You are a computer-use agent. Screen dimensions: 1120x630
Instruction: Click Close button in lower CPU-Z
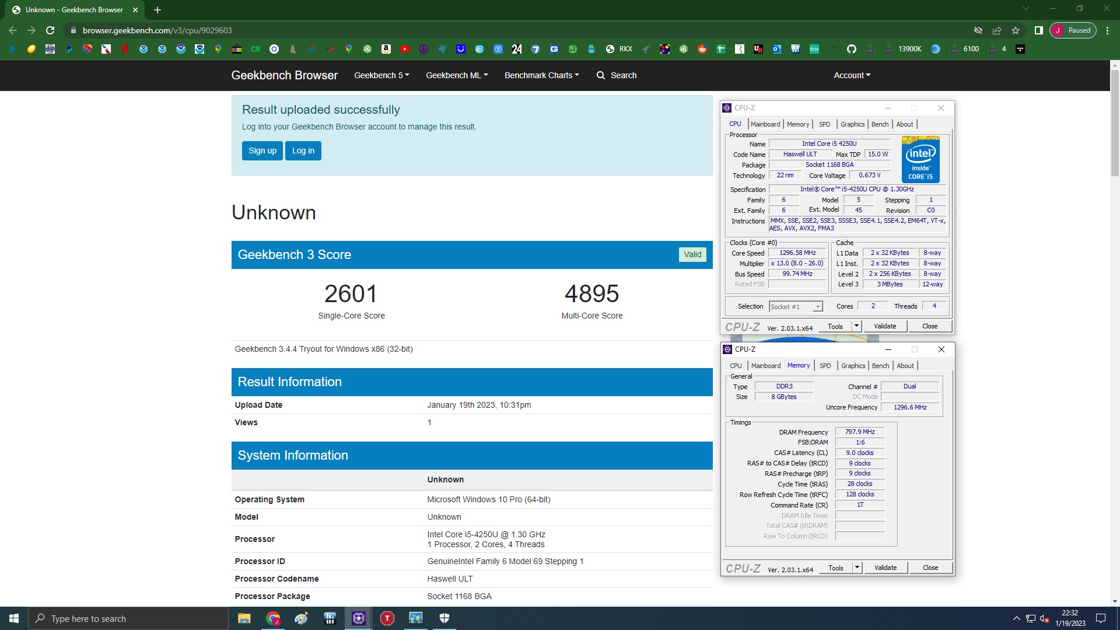pos(930,568)
